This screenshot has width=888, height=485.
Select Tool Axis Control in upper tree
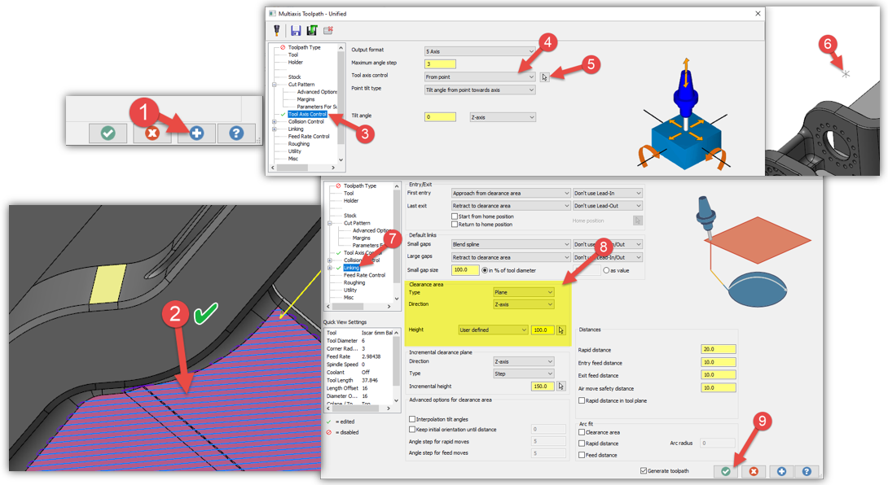[x=307, y=114]
